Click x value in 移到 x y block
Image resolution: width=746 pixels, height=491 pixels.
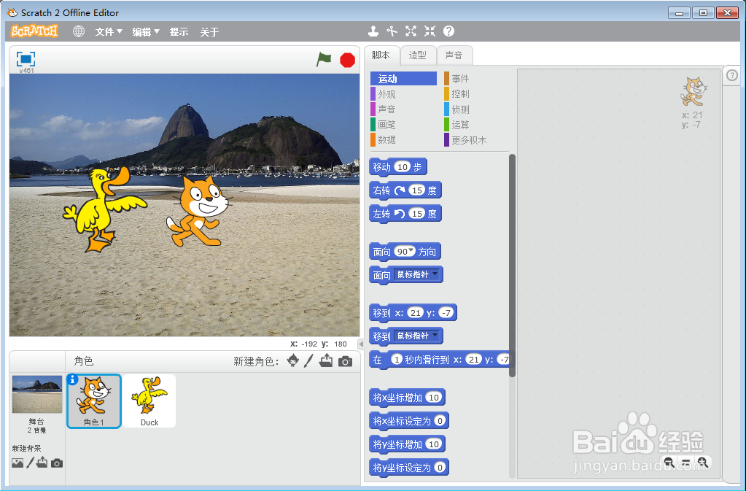416,312
